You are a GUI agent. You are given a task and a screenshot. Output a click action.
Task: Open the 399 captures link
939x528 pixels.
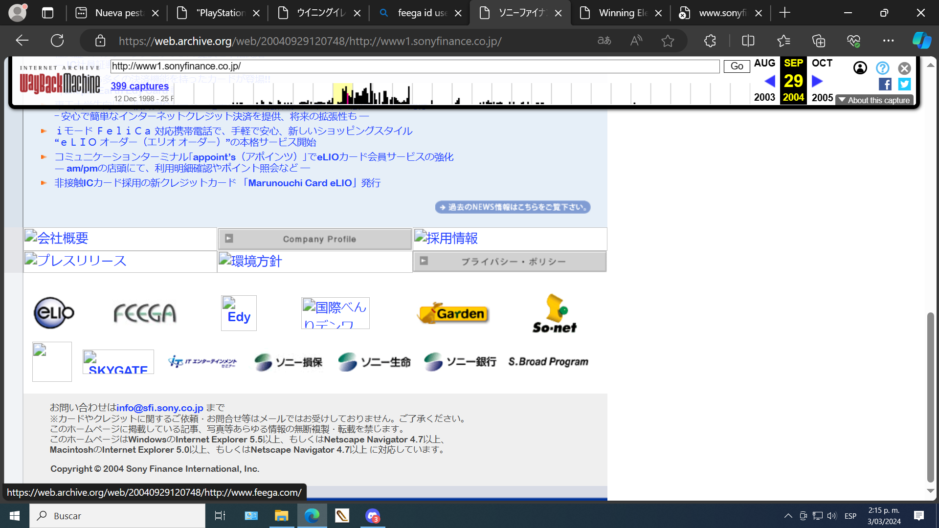[x=139, y=86]
